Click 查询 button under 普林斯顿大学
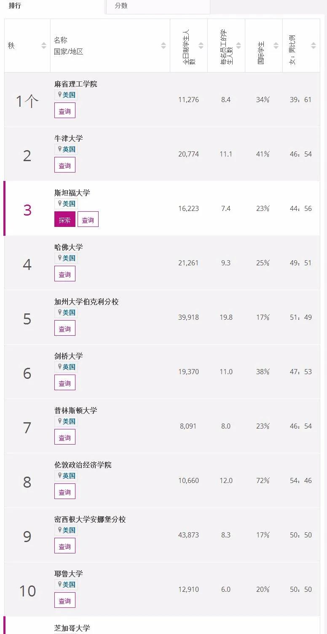This screenshot has height=634, width=327. (x=65, y=437)
